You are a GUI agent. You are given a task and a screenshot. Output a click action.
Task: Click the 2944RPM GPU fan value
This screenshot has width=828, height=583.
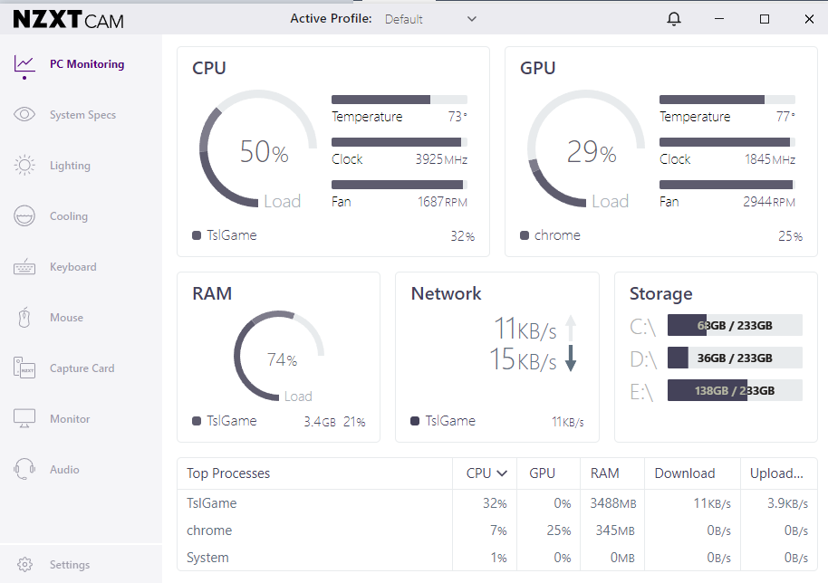(x=769, y=202)
